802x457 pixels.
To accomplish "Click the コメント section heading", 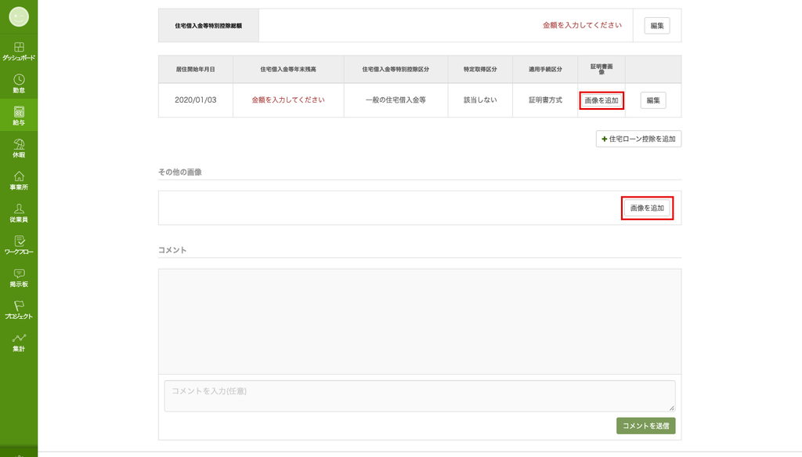I will coord(172,250).
